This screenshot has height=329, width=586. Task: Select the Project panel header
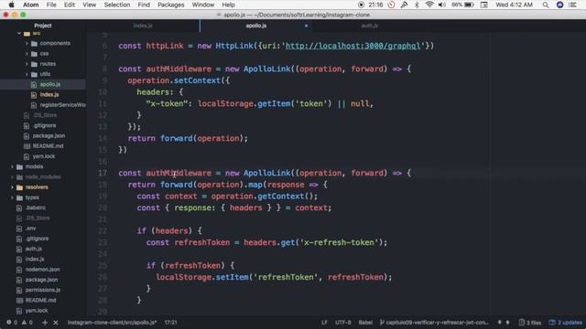tap(43, 26)
